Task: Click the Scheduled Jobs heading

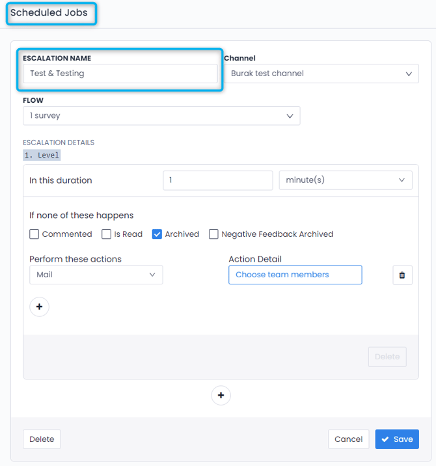Action: pyautogui.click(x=49, y=13)
